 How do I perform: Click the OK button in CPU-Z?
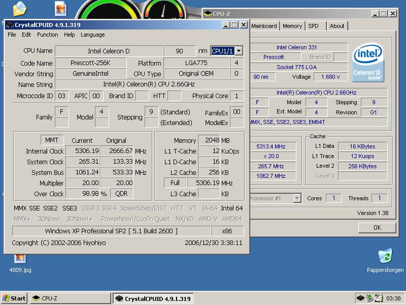pos(377,227)
